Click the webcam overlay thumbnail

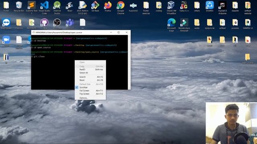(x=231, y=123)
